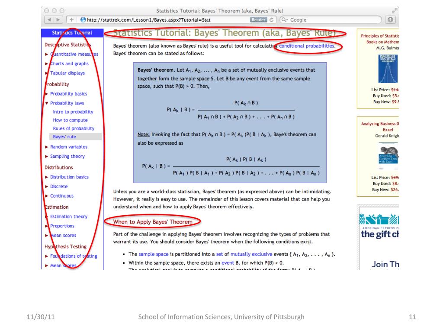Expand the Quantitative measures section
The width and height of the screenshot is (443, 332).
[x=47, y=54]
